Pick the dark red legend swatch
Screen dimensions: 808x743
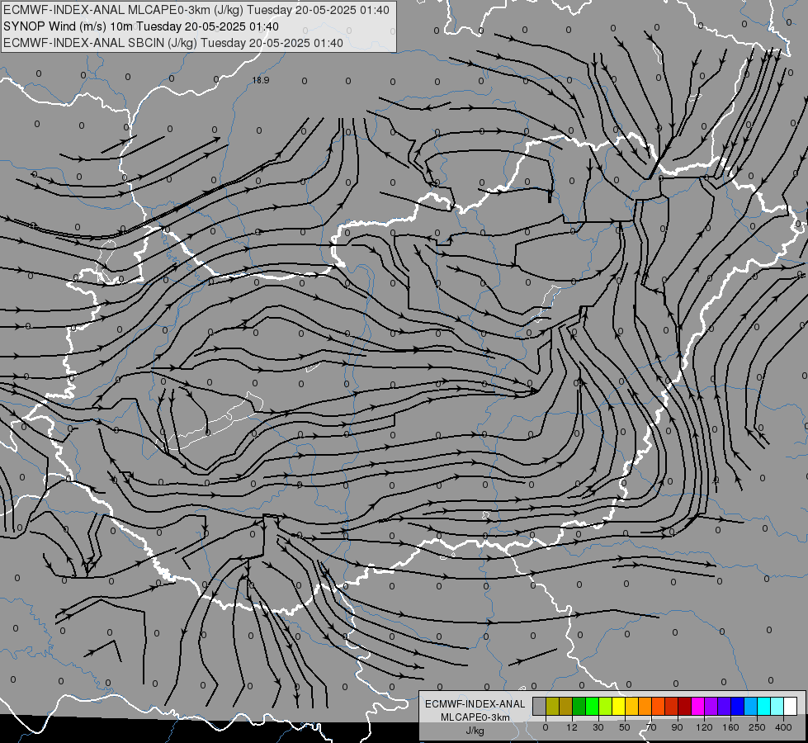click(685, 707)
